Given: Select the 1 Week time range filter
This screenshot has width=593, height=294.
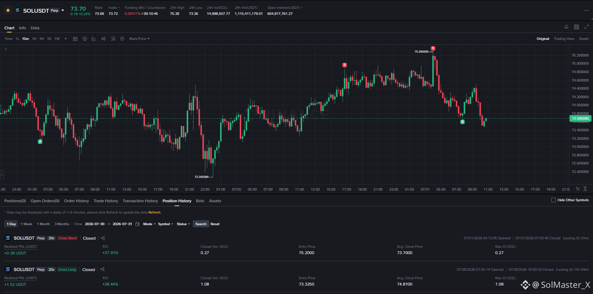Looking at the screenshot, I should [27, 224].
